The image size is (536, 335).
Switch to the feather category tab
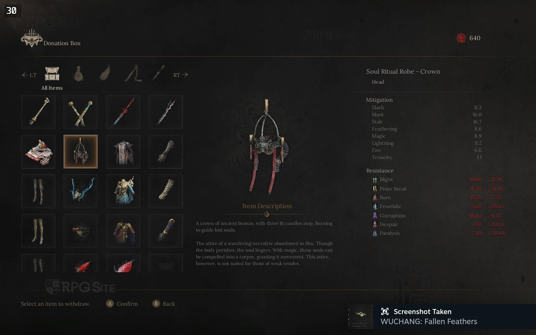coord(105,73)
